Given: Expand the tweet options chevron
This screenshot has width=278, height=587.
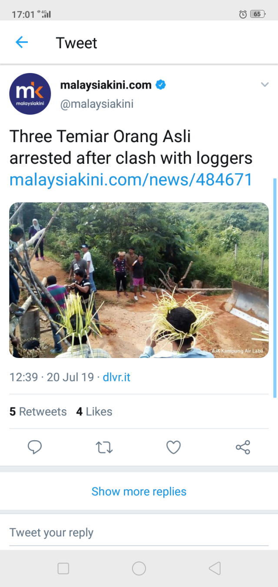Looking at the screenshot, I should (x=265, y=85).
